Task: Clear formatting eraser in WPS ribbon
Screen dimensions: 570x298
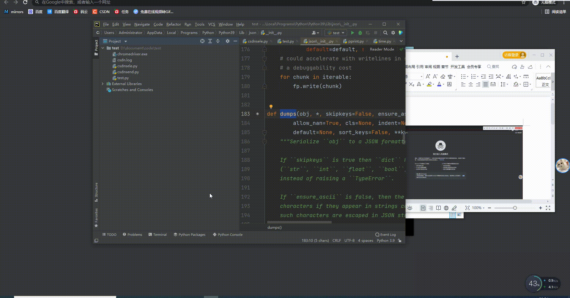Action: (x=443, y=76)
